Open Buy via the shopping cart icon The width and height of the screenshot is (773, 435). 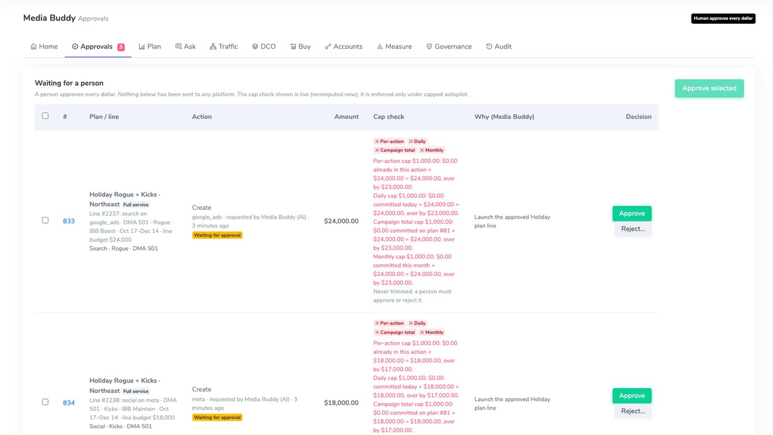point(293,47)
